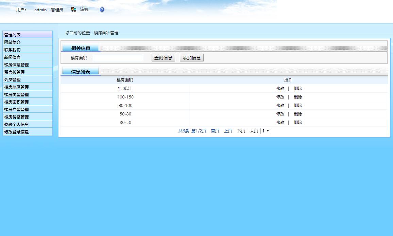Click 删除 for the 100-150 row
The width and height of the screenshot is (393, 236).
click(297, 97)
